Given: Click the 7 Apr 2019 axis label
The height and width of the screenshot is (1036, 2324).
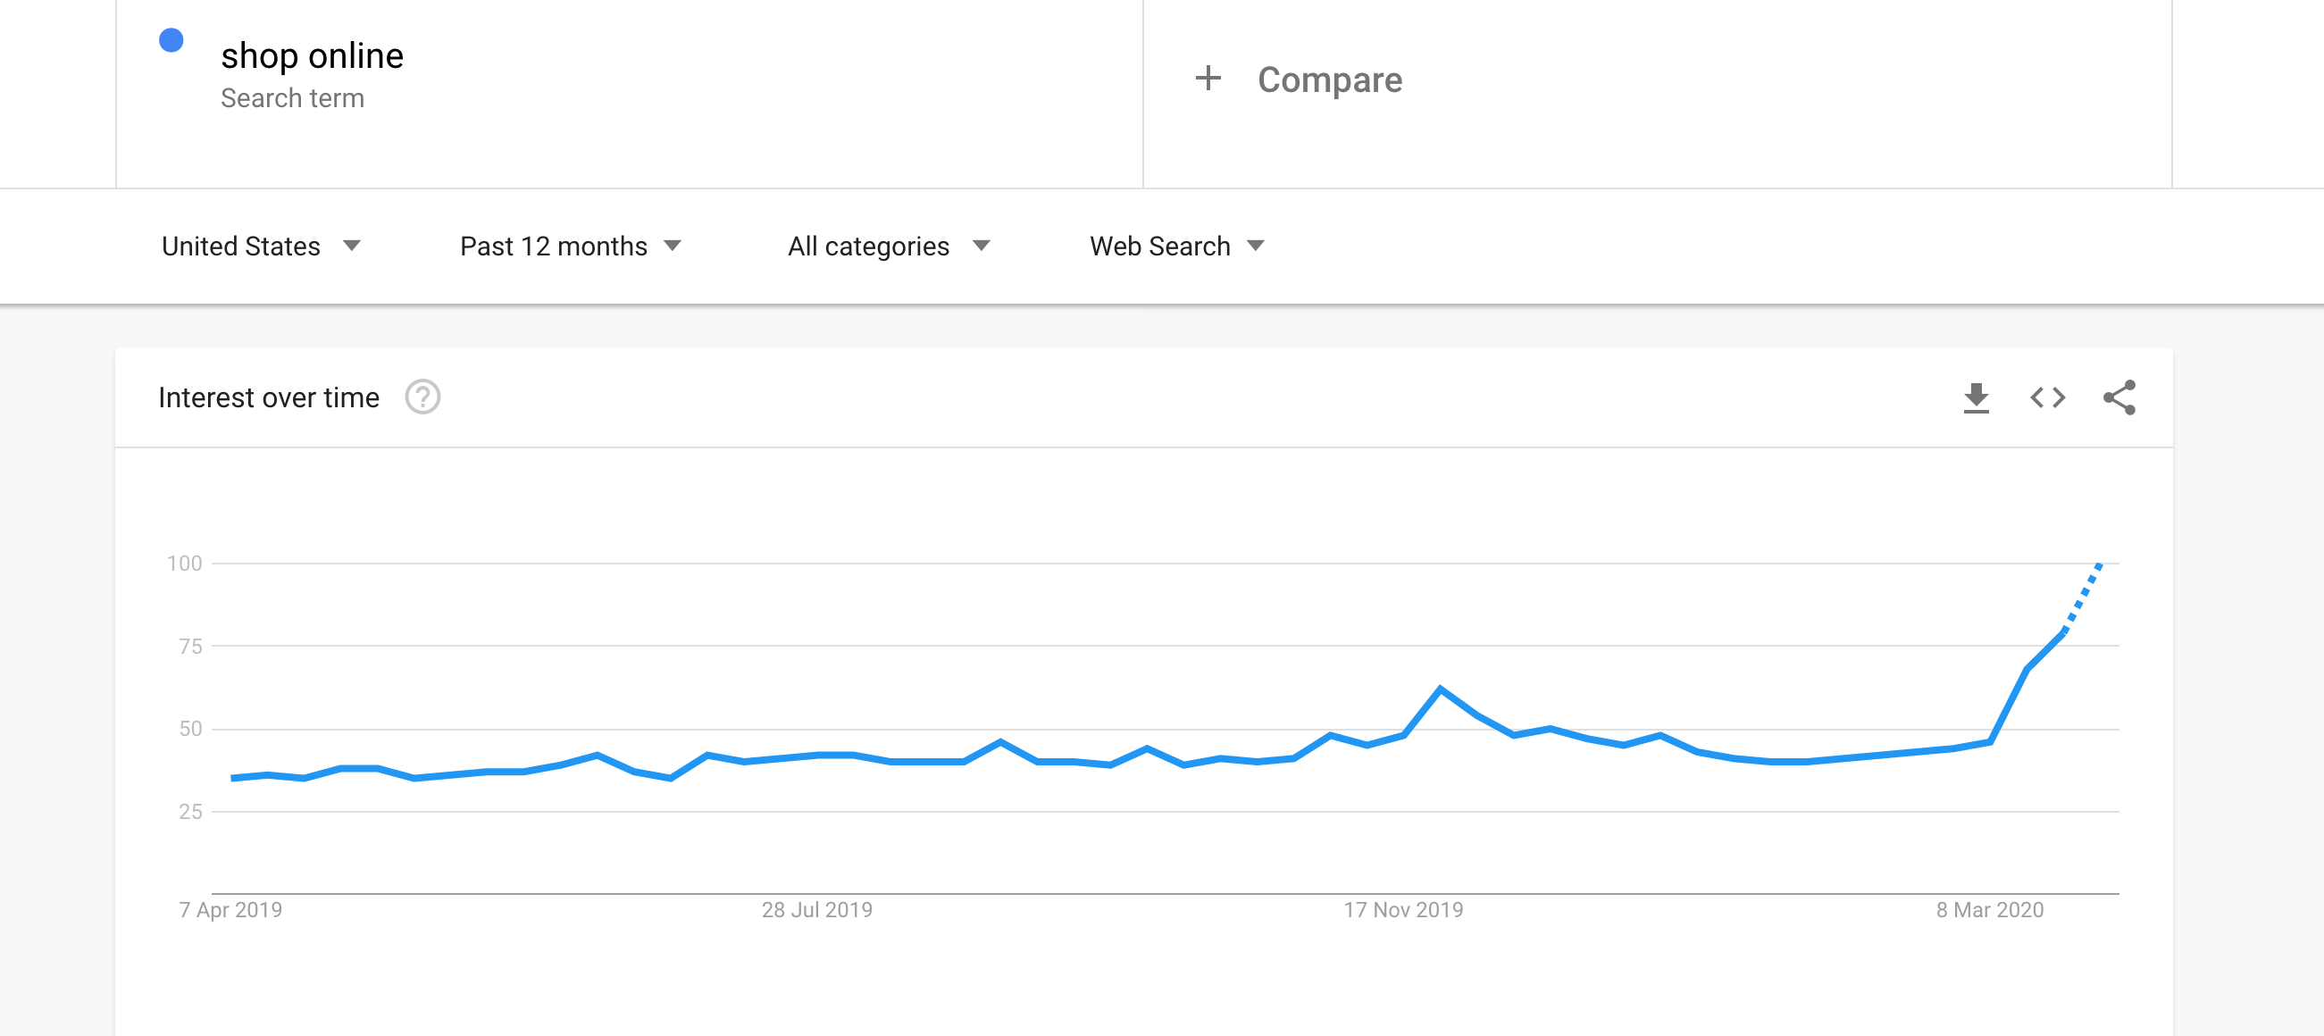Looking at the screenshot, I should (x=230, y=910).
